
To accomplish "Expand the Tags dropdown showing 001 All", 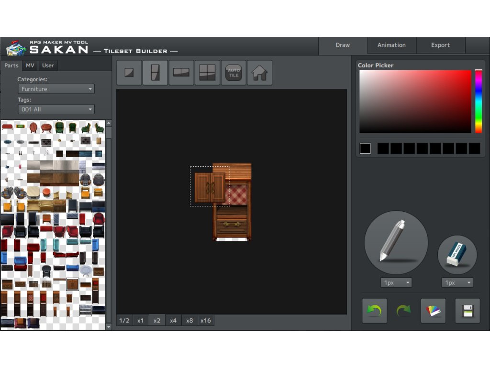I will point(56,109).
